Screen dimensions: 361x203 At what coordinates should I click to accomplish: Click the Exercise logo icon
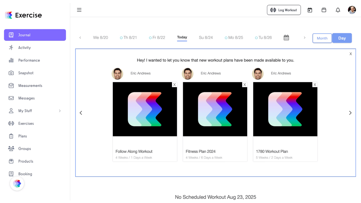(9, 15)
